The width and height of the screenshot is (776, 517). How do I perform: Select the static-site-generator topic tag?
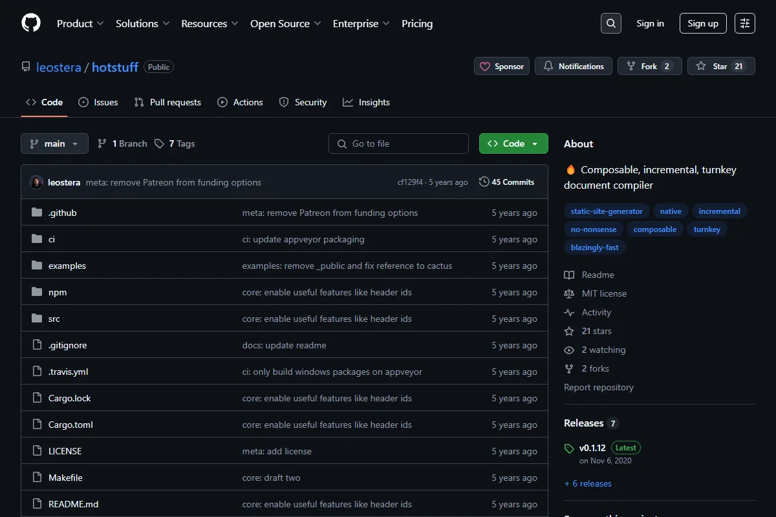tap(607, 211)
